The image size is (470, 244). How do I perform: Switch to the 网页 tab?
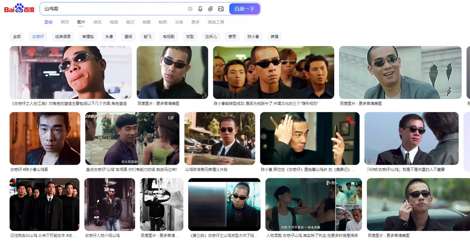point(65,22)
